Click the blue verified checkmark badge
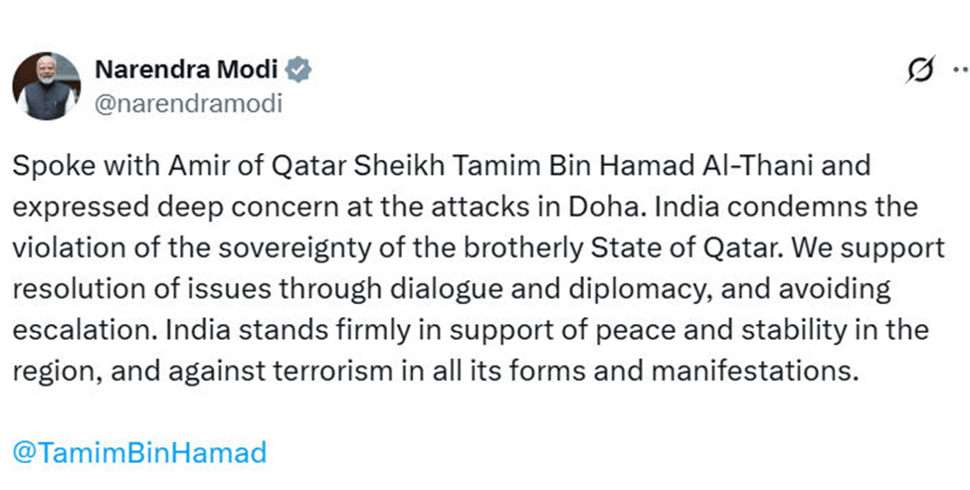Image resolution: width=970 pixels, height=490 pixels. click(x=298, y=70)
